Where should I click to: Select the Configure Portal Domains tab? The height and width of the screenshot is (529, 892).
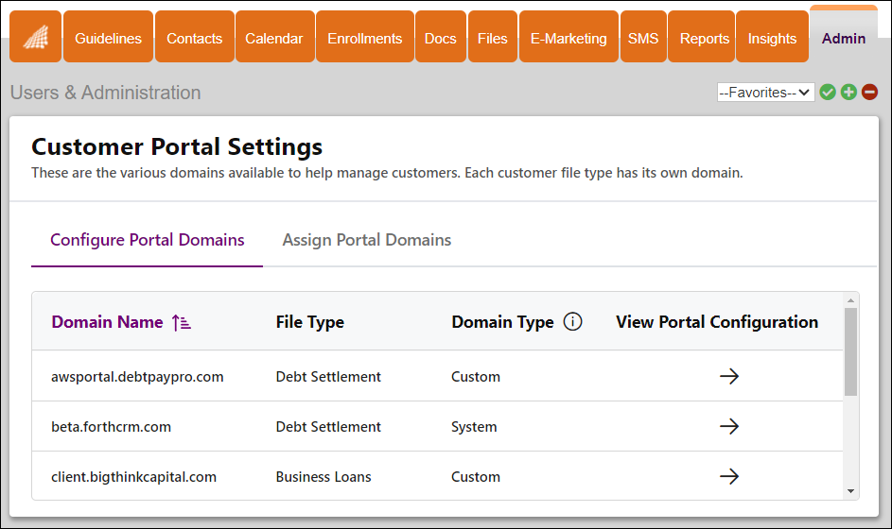click(x=148, y=240)
